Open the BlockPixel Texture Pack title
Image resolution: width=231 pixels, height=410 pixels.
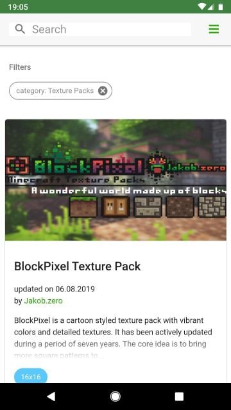click(77, 266)
